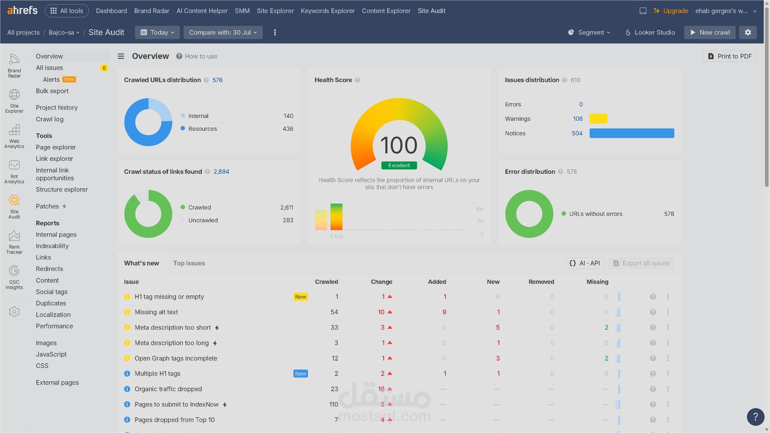Open Page explorer tool
Image resolution: width=770 pixels, height=433 pixels.
pos(56,147)
